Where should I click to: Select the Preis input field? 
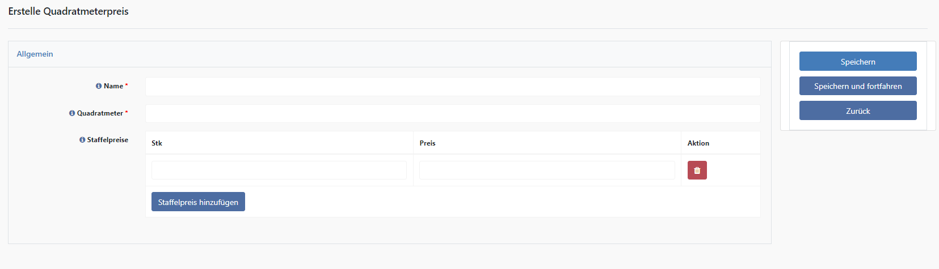pyautogui.click(x=547, y=170)
